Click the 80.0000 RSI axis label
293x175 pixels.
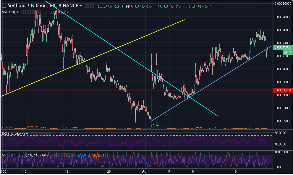click(x=280, y=133)
